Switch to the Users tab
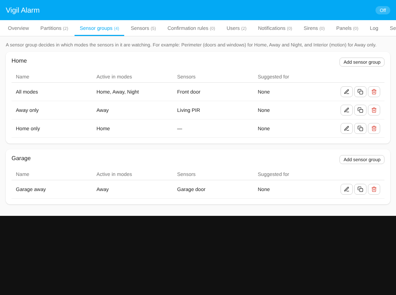 [237, 28]
